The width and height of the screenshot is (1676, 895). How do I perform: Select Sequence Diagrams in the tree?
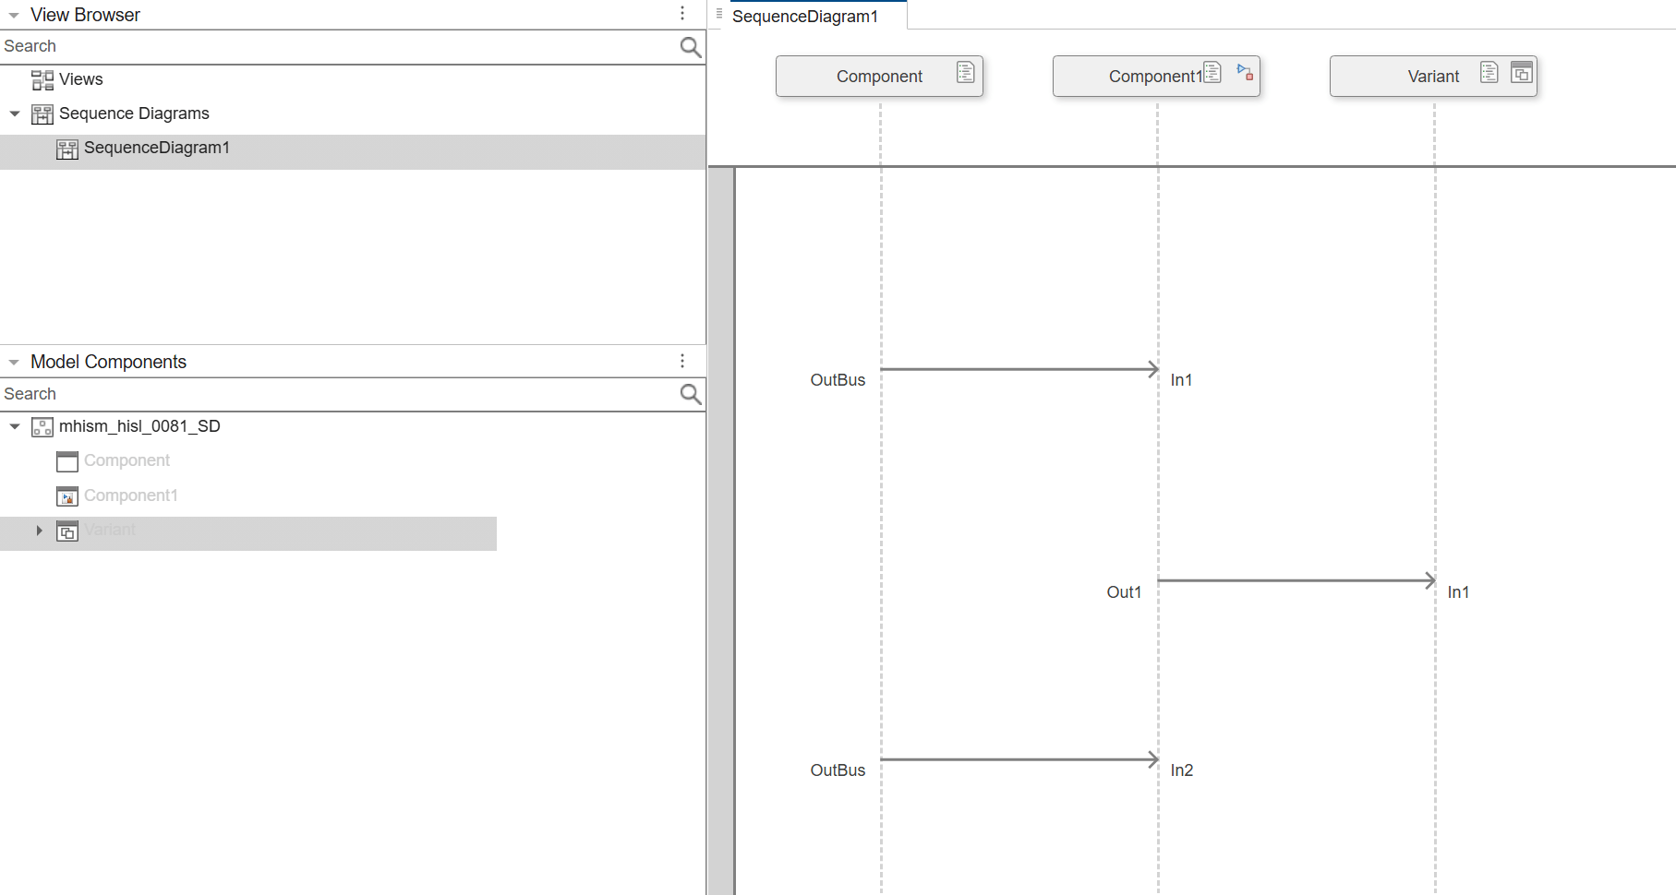[x=134, y=113]
